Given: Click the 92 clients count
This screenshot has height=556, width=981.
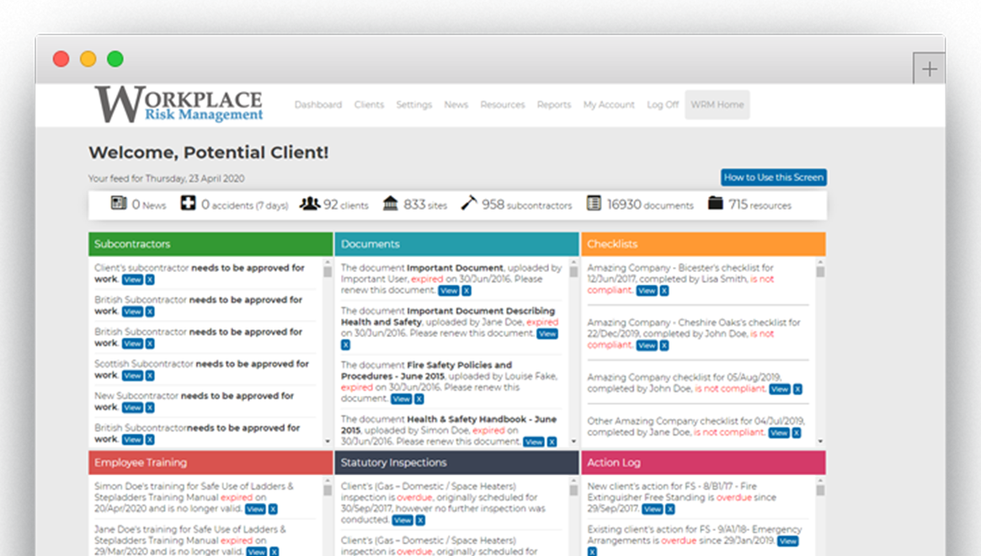Looking at the screenshot, I should pos(346,205).
